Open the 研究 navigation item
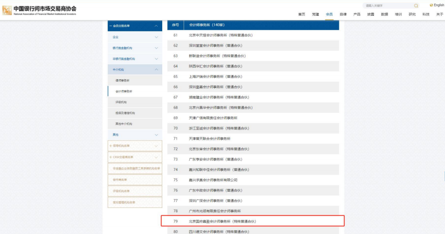 coord(412,14)
